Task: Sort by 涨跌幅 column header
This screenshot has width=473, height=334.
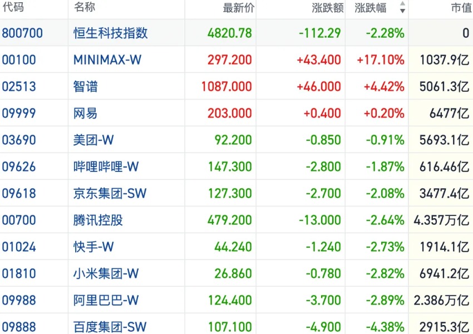Action: (x=371, y=8)
